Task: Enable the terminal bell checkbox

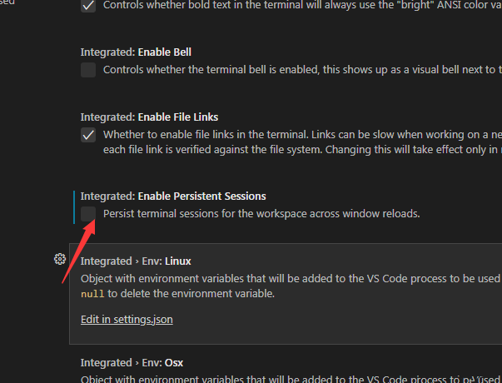Action: point(88,70)
